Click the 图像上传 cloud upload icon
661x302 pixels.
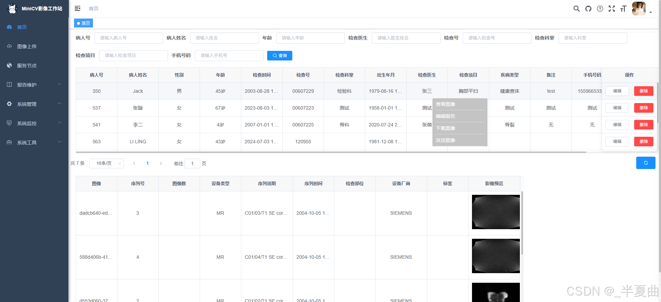point(9,46)
